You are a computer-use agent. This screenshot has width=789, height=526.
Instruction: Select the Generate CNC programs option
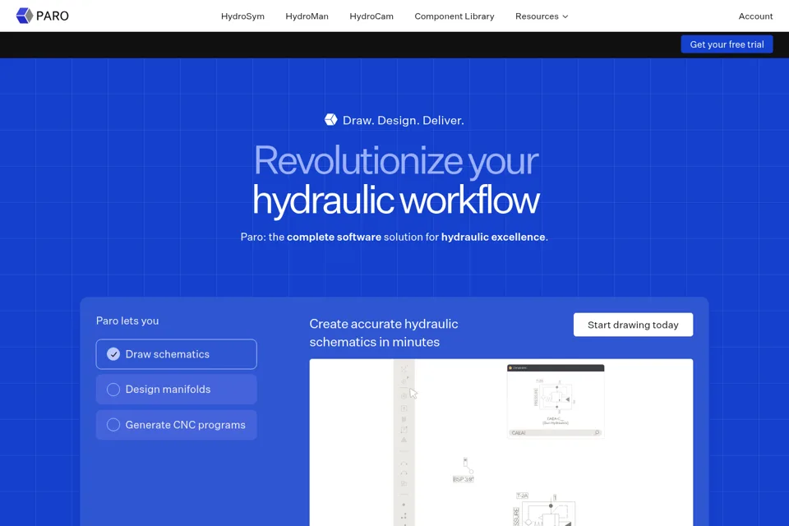pyautogui.click(x=176, y=425)
